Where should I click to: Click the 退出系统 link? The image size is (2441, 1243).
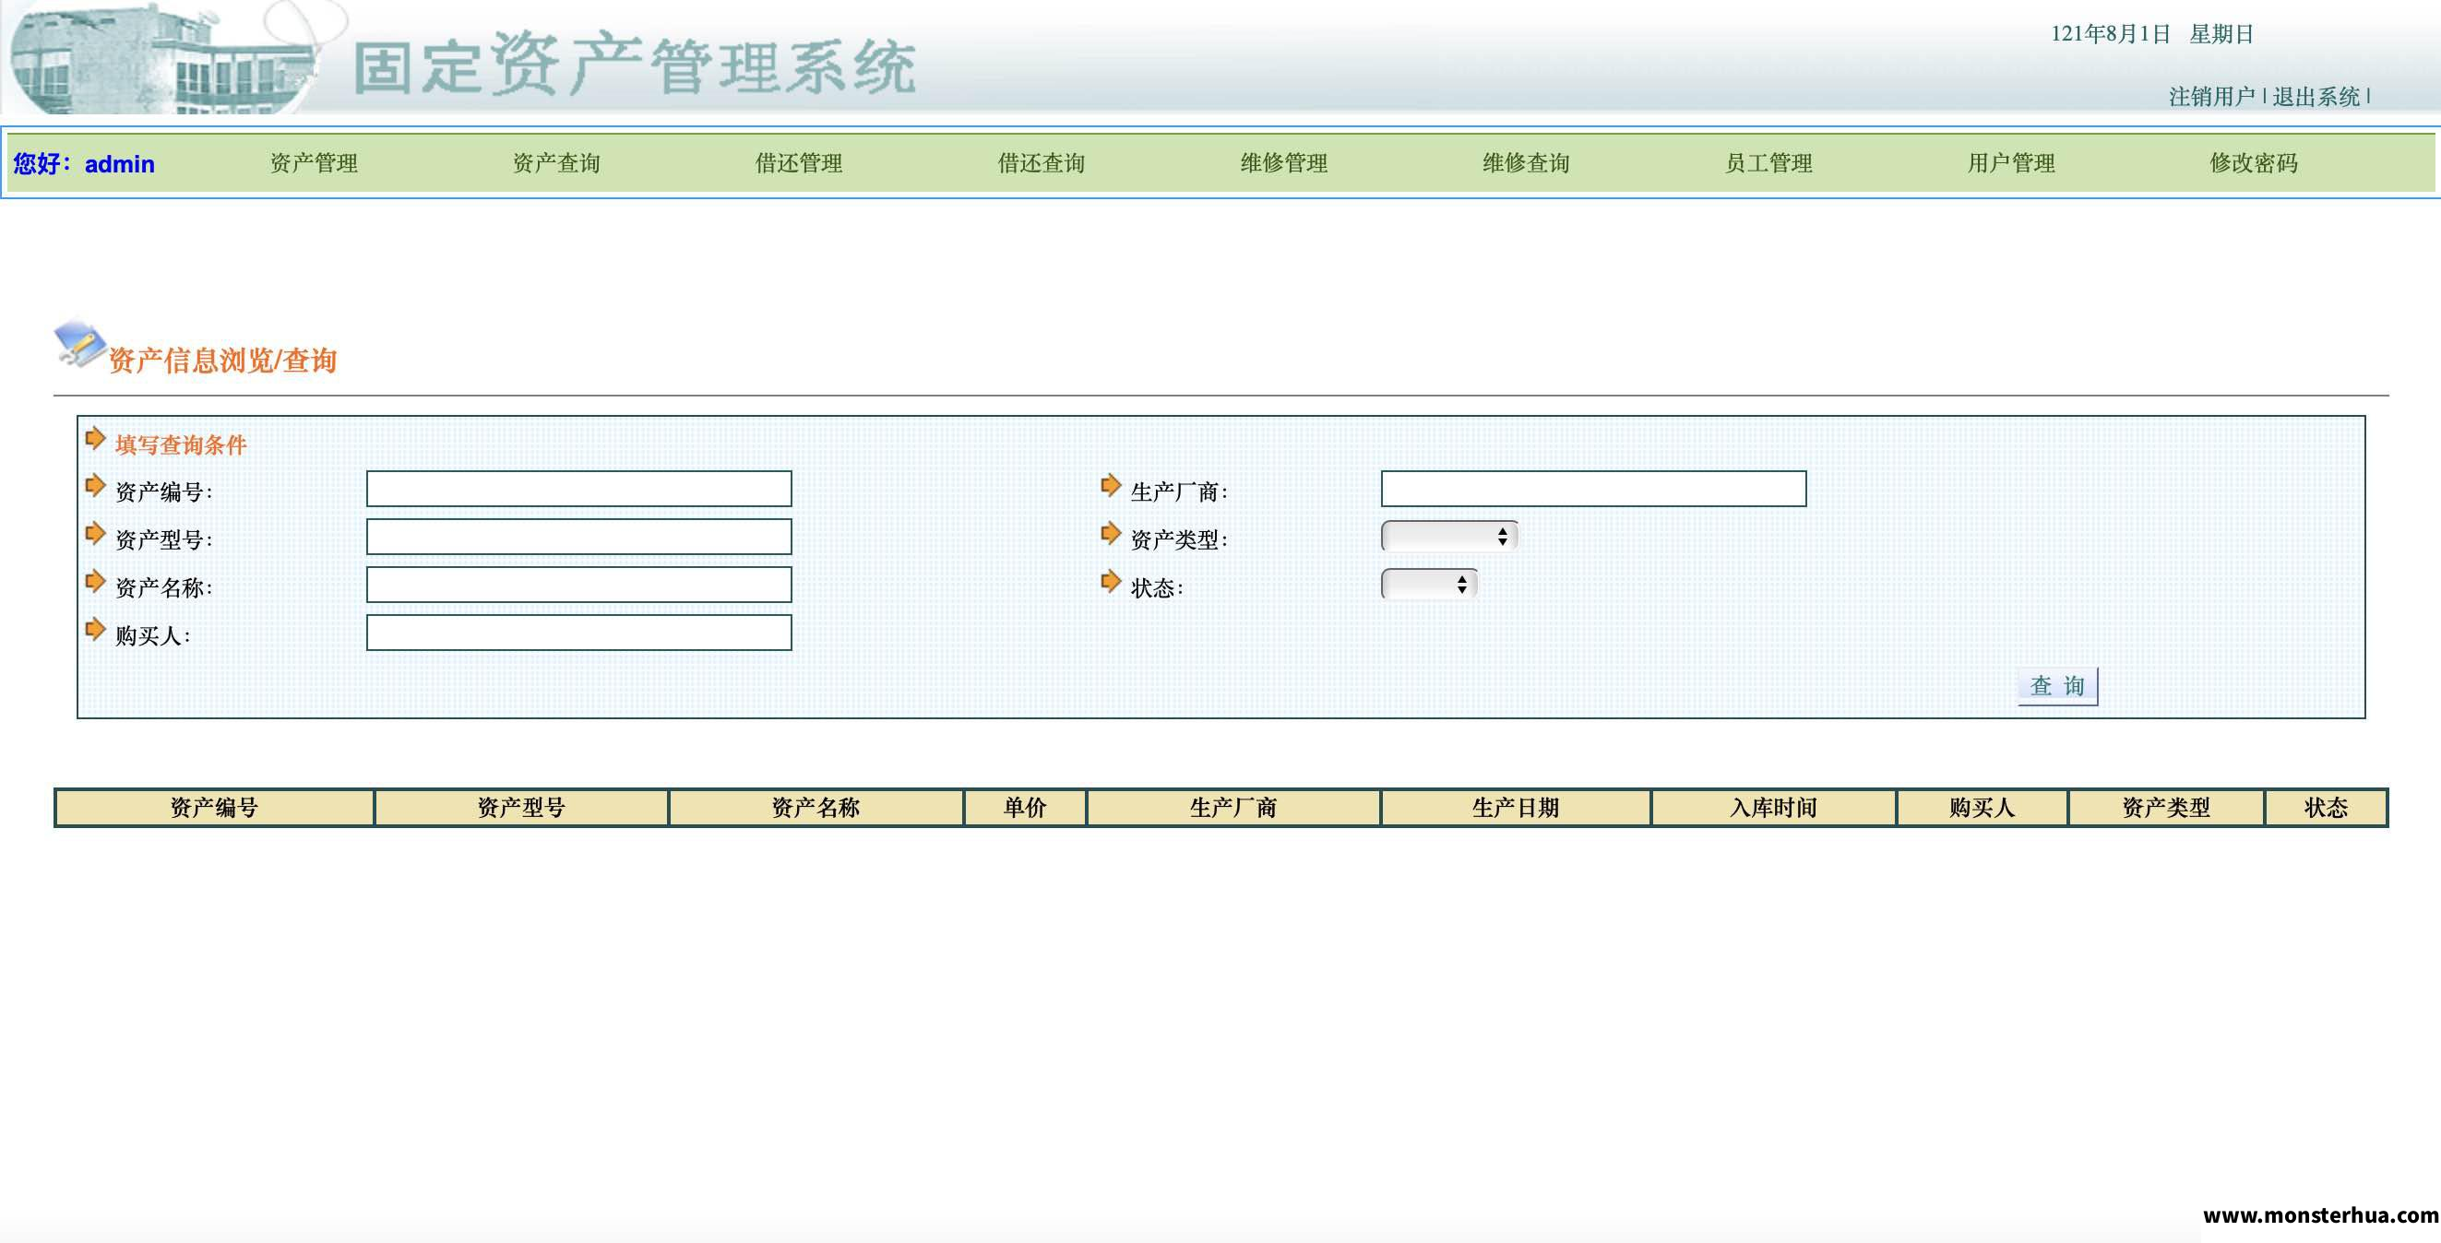[x=2316, y=97]
